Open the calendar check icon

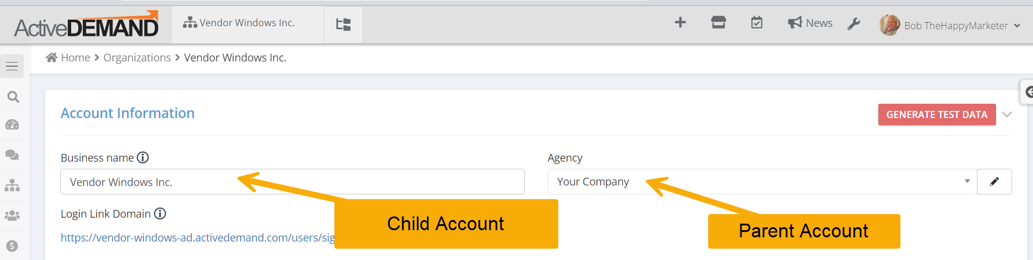[x=757, y=23]
